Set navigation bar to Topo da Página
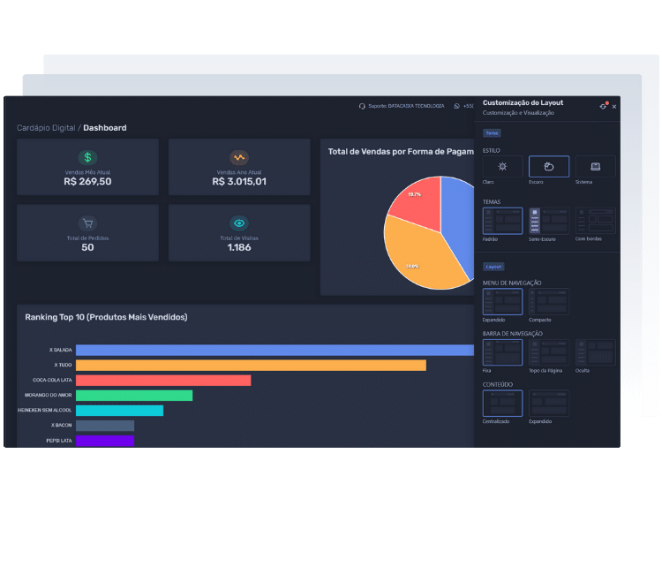The width and height of the screenshot is (662, 574). click(549, 352)
